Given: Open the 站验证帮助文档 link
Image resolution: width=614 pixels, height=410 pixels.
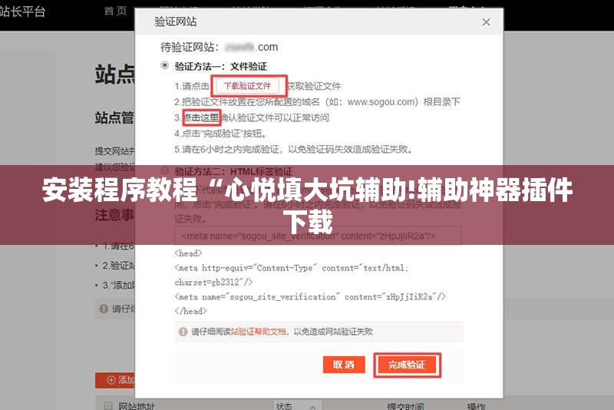Looking at the screenshot, I should coord(259,332).
